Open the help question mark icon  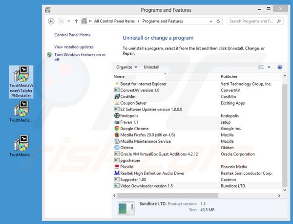pos(280,67)
